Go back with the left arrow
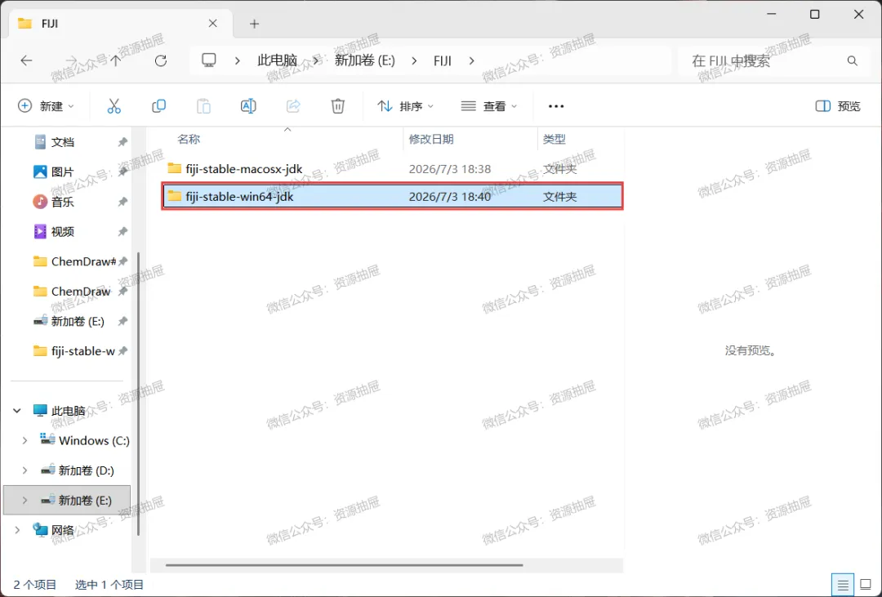 (x=26, y=60)
